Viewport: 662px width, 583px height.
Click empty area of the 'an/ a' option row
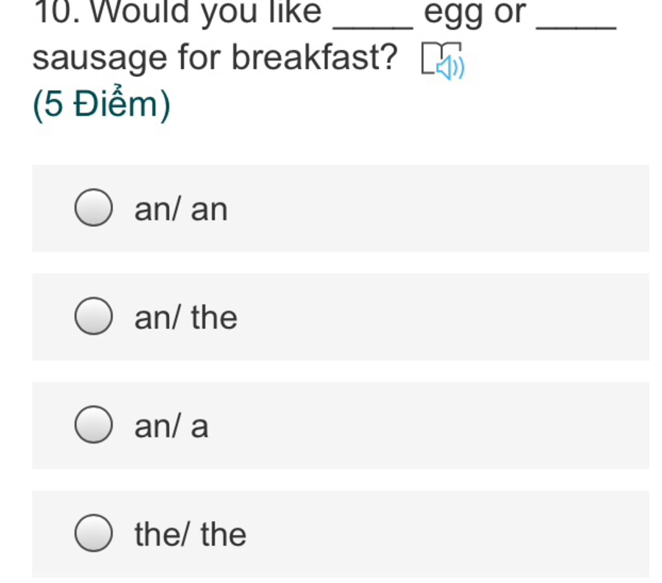pos(422,425)
